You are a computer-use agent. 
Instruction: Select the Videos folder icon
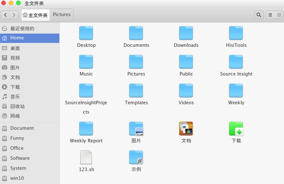click(x=186, y=90)
